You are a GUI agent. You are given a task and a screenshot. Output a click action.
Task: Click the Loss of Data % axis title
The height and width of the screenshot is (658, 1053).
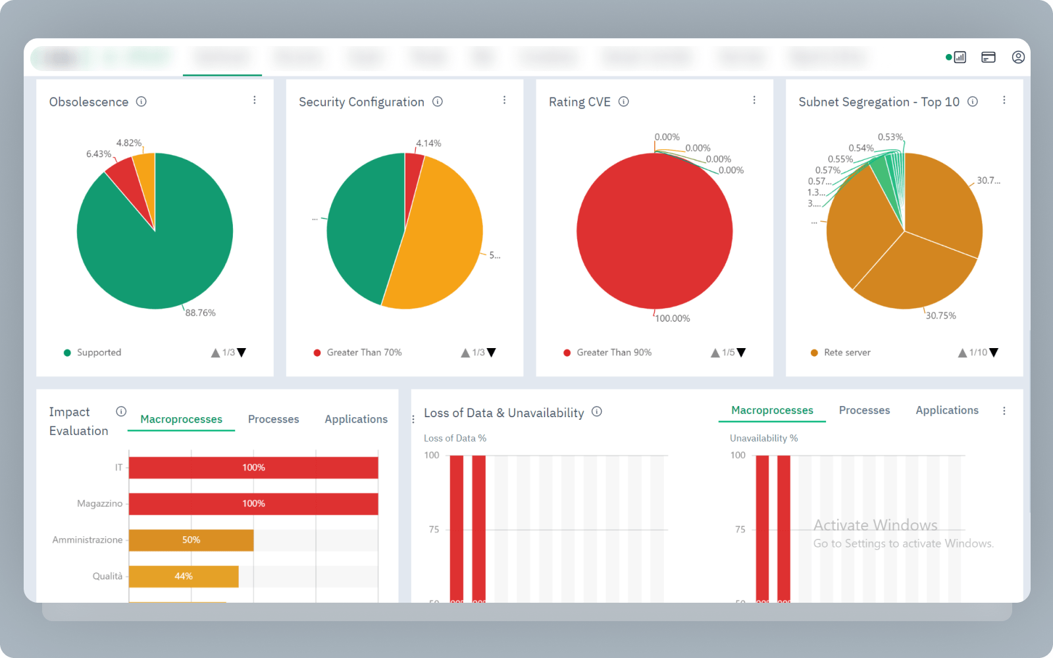(x=455, y=438)
